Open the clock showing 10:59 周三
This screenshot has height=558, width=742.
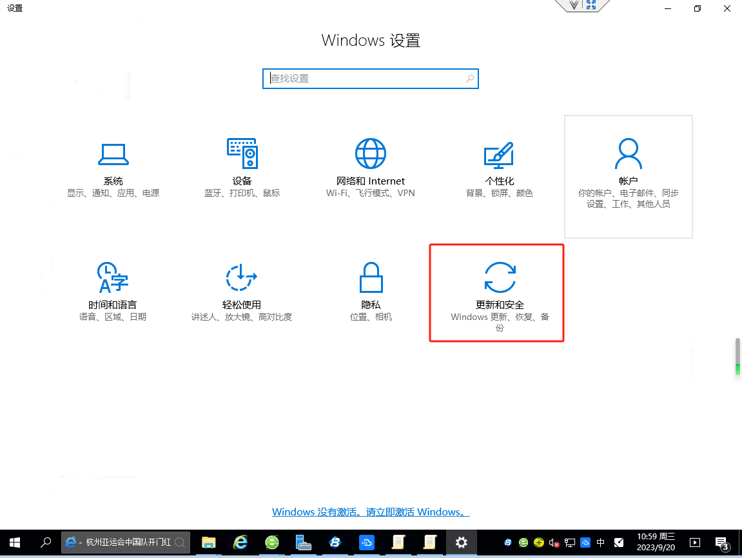coord(656,543)
